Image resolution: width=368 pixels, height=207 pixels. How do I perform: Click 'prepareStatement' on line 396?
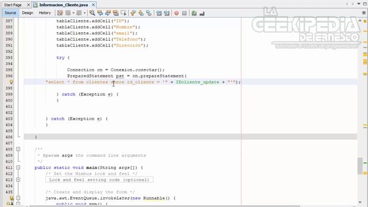(162, 76)
